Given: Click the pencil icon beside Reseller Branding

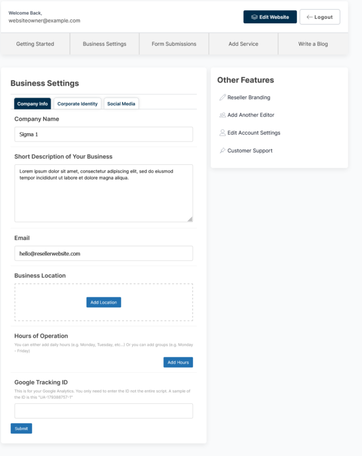Looking at the screenshot, I should [222, 97].
